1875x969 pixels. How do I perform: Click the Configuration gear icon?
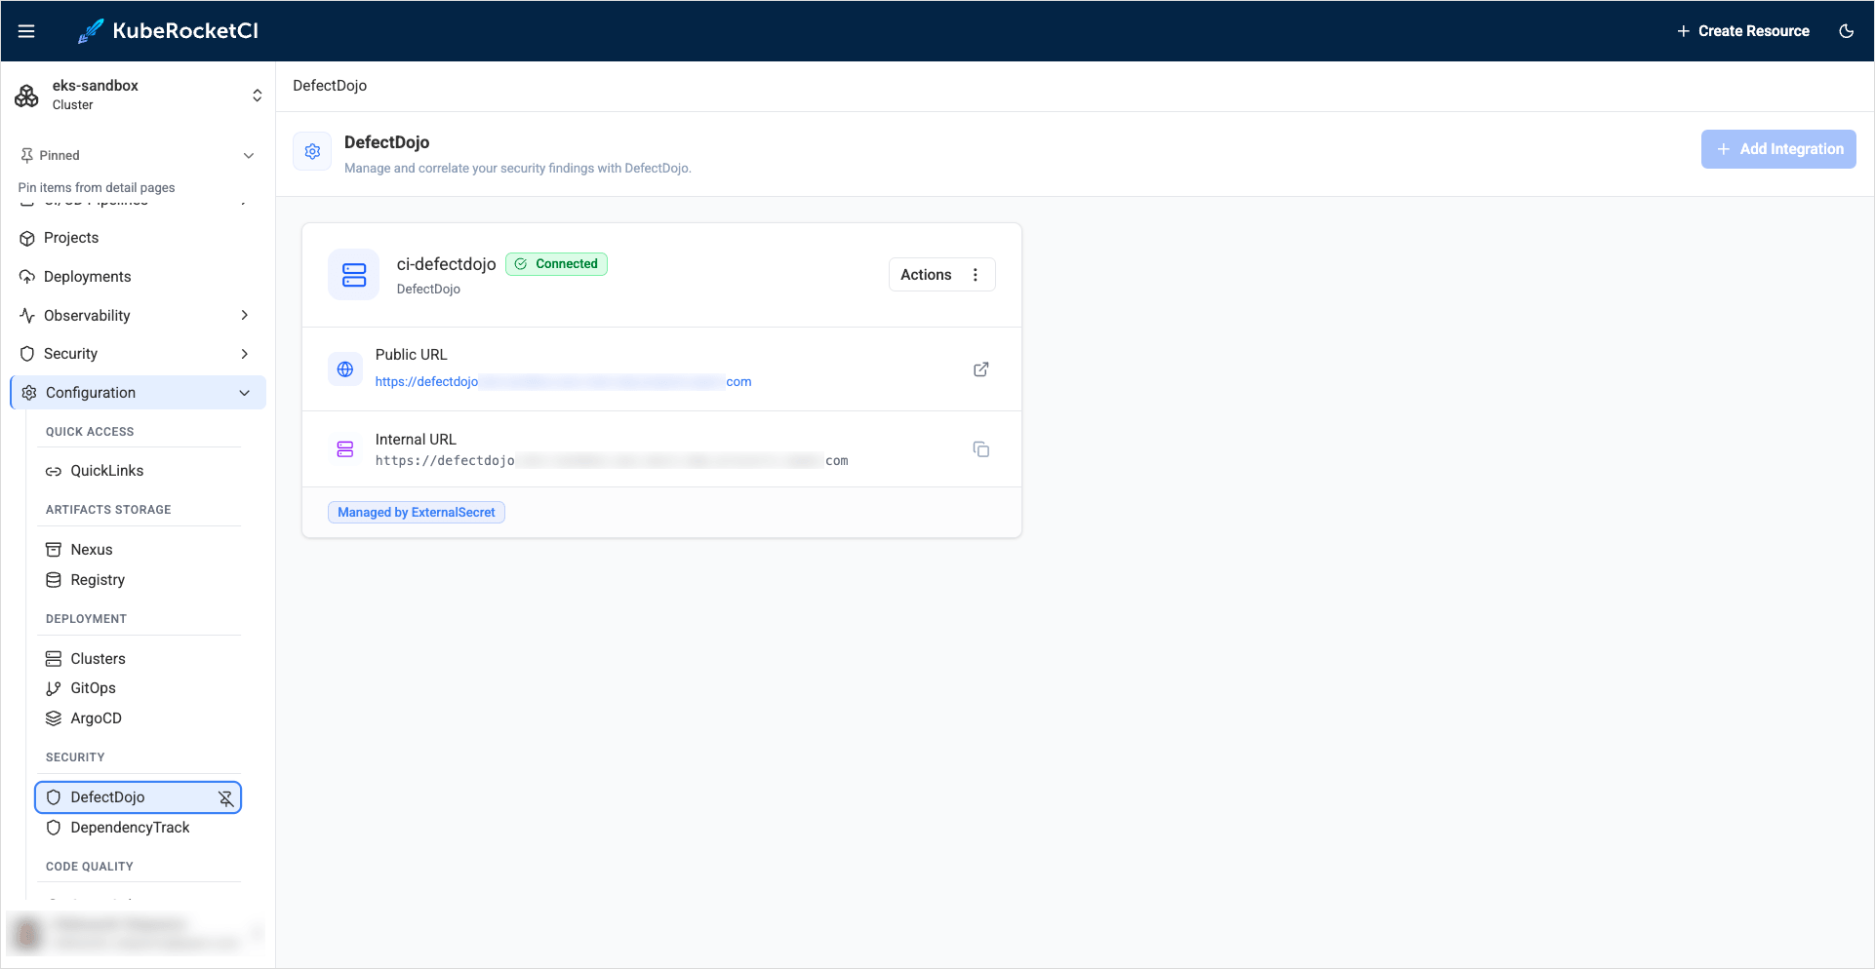coord(29,393)
